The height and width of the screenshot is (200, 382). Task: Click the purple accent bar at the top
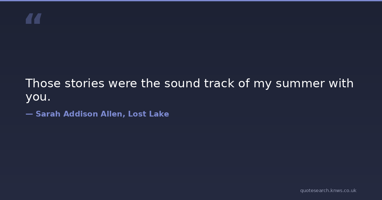click(x=191, y=1)
